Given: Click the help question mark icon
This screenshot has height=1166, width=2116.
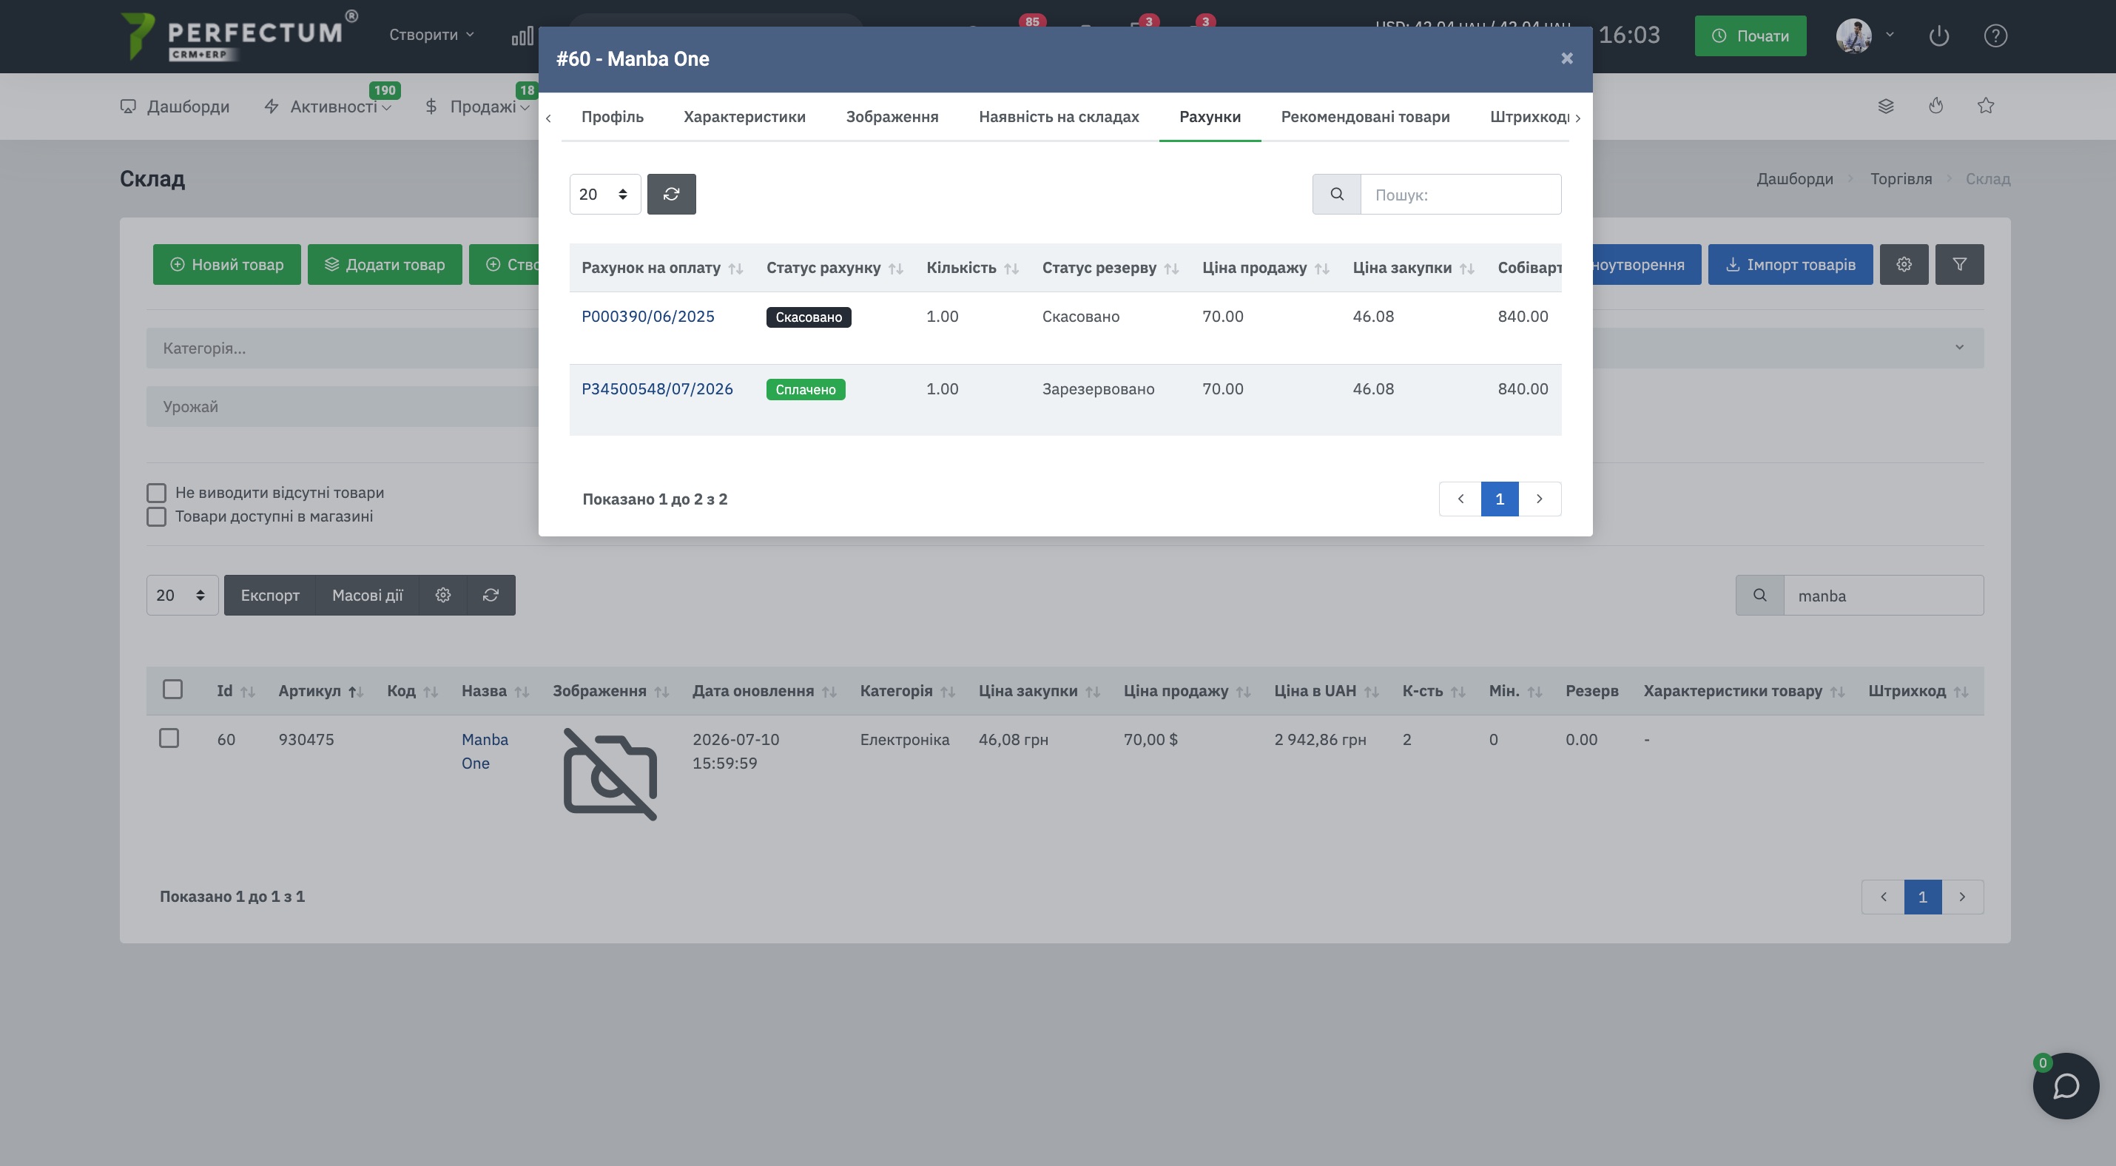Looking at the screenshot, I should coord(1995,36).
